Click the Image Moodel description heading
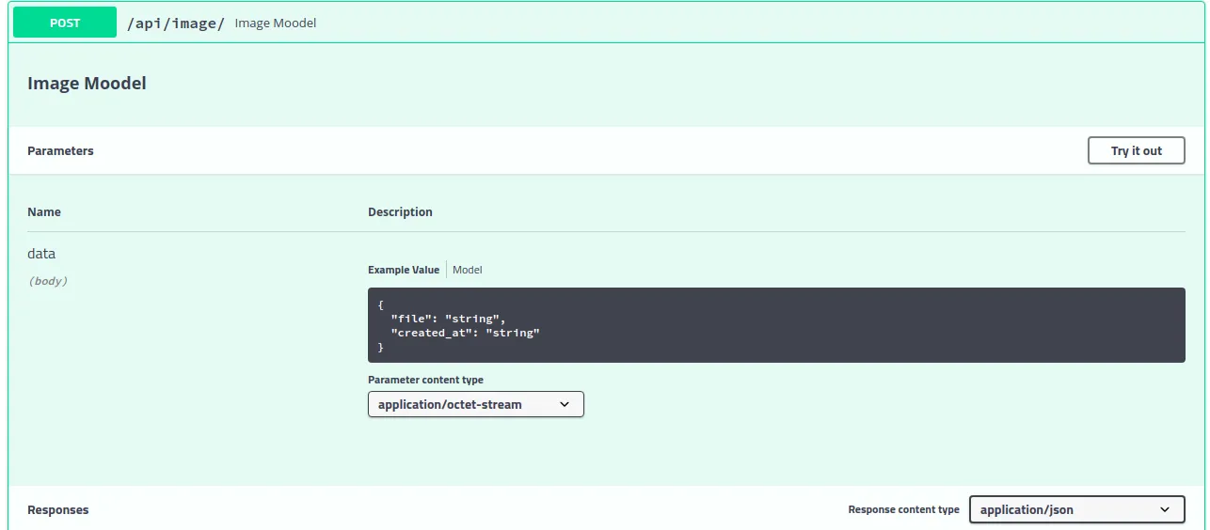Screen dimensions: 1210x530 click(x=87, y=84)
